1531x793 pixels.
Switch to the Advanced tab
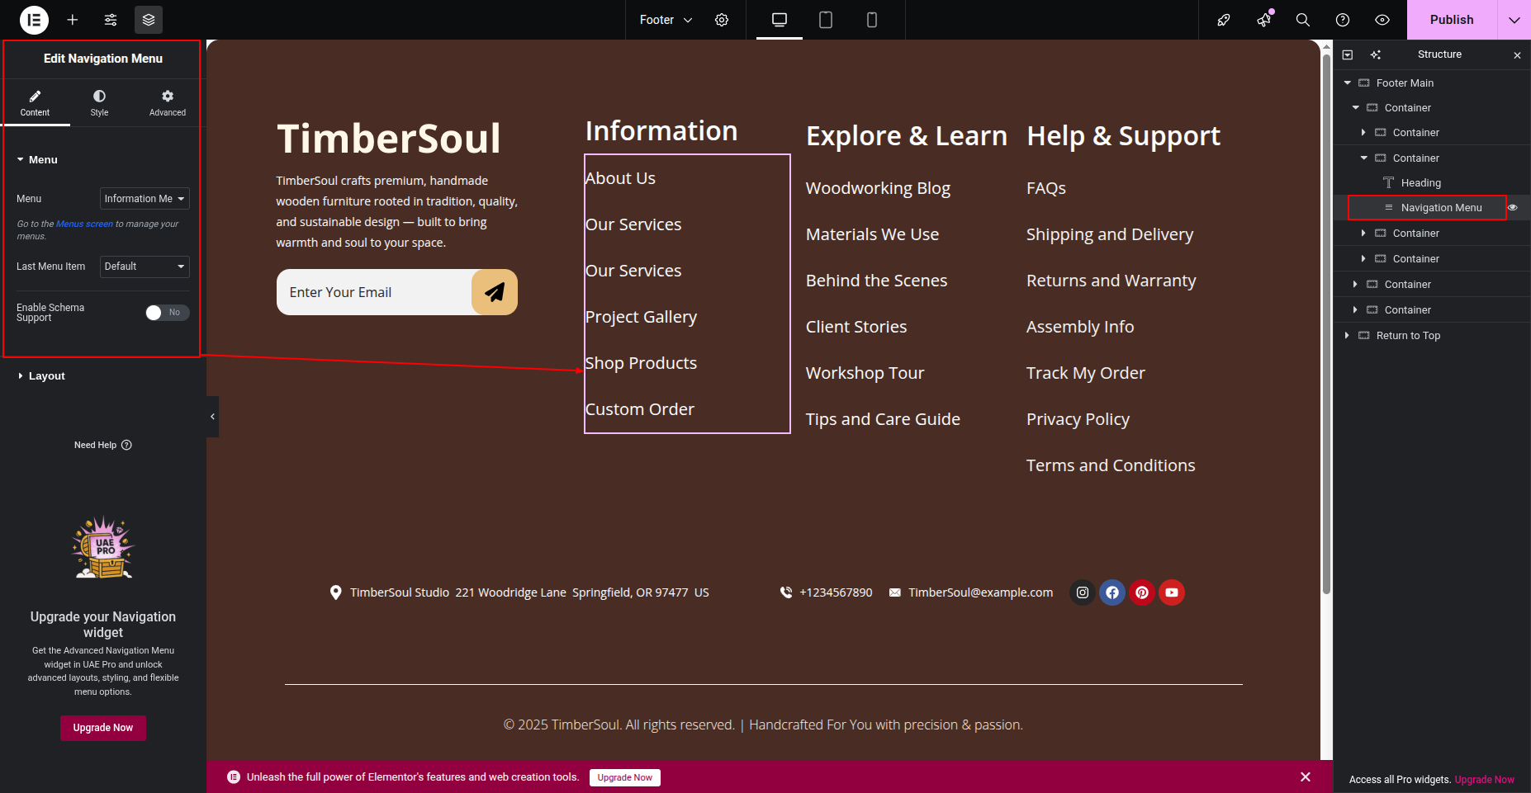pos(168,103)
